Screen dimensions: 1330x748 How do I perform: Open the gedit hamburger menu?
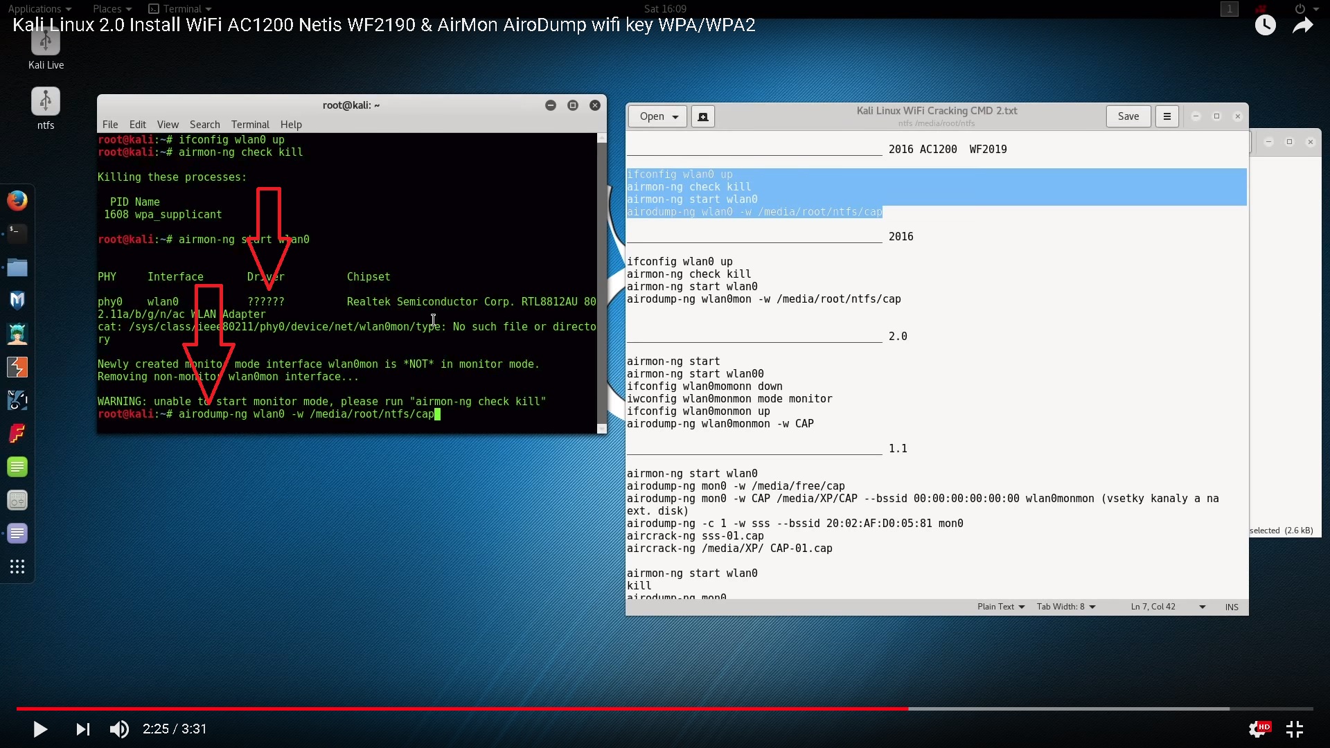point(1167,116)
